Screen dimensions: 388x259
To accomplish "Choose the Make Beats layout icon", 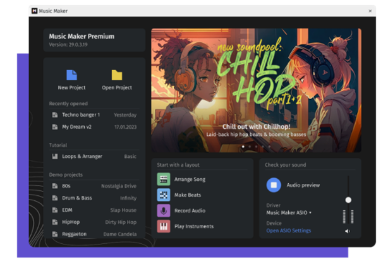I will (164, 195).
